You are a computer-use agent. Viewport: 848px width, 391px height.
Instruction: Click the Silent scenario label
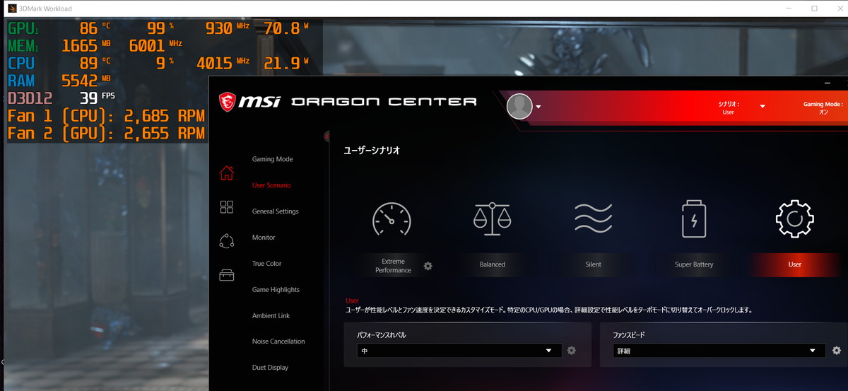tap(593, 264)
